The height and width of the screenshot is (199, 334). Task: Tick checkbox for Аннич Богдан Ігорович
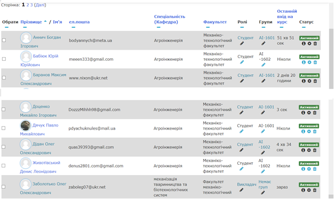[x=4, y=40]
